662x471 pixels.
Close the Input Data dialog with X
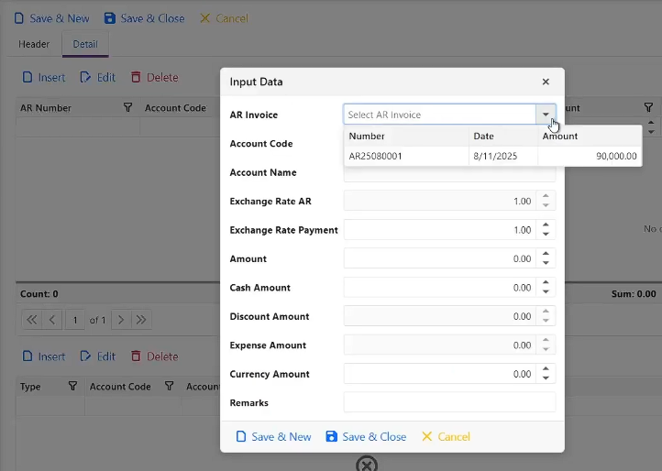pos(546,82)
